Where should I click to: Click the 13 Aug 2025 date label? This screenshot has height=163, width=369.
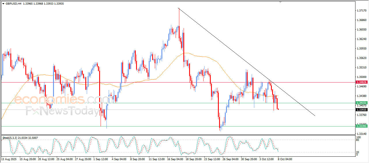(8, 159)
